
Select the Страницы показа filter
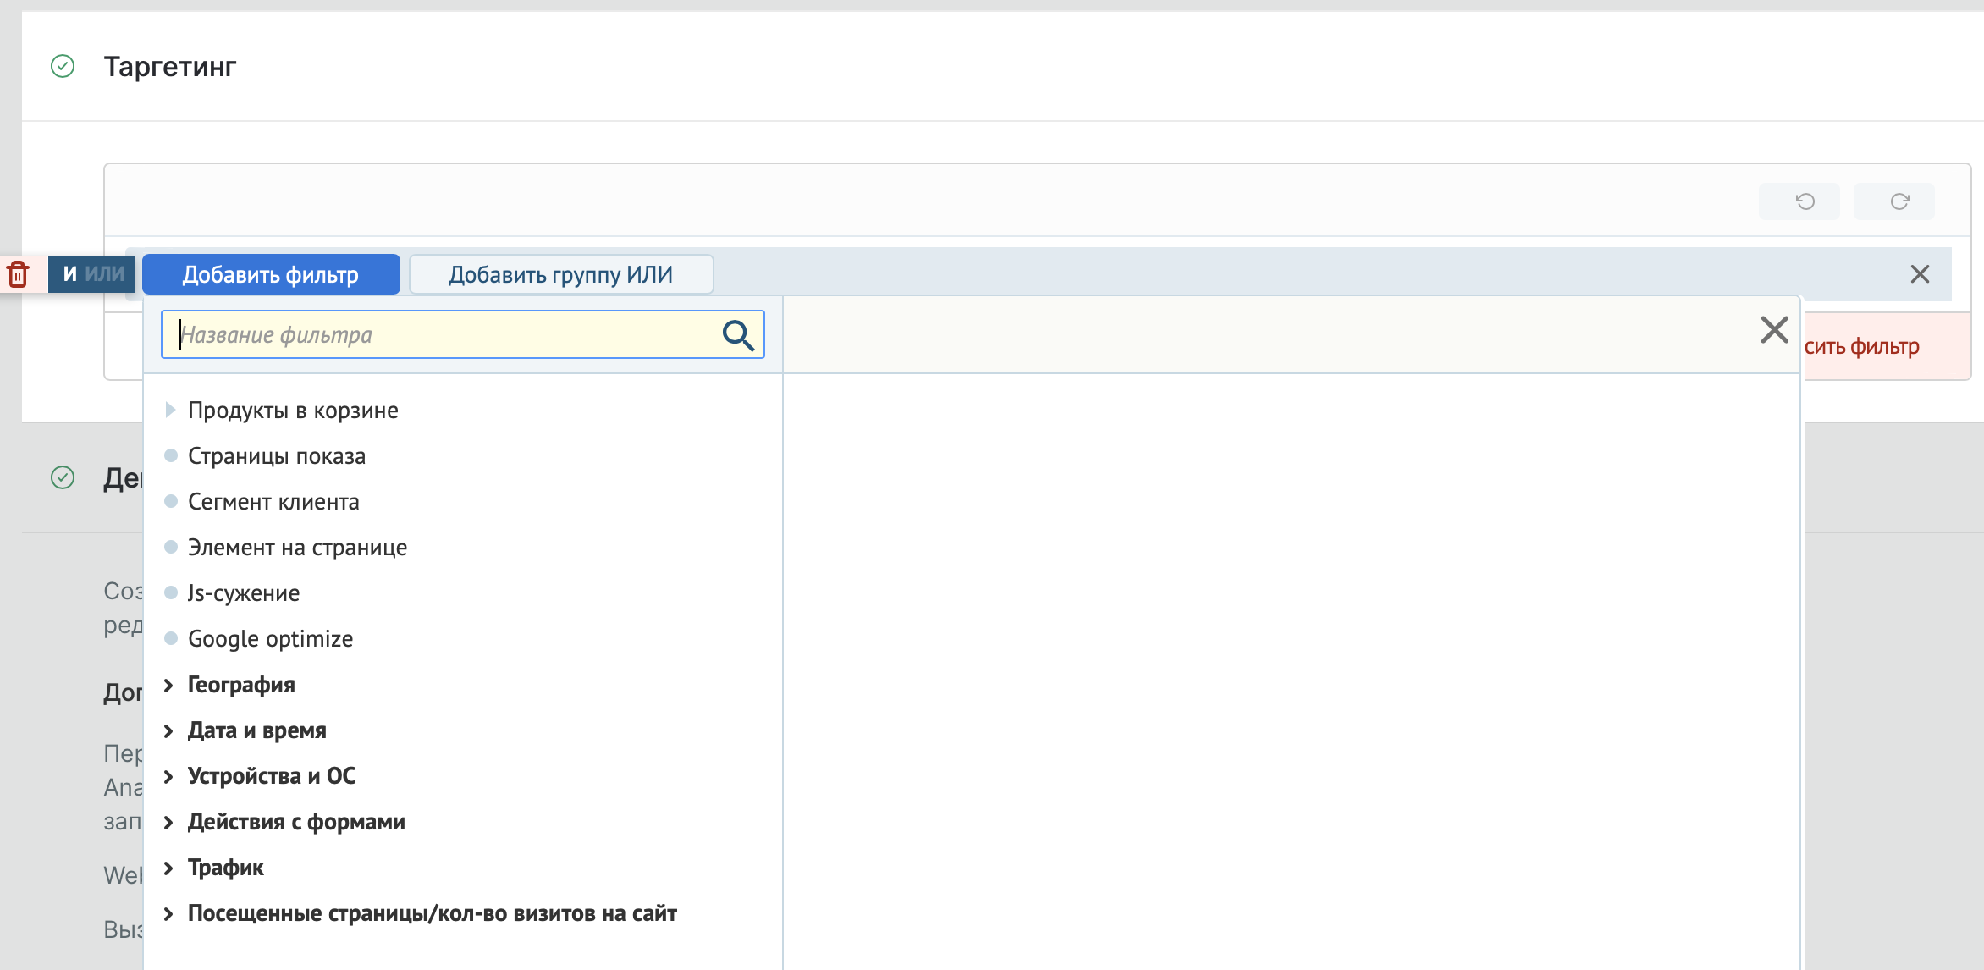(277, 456)
